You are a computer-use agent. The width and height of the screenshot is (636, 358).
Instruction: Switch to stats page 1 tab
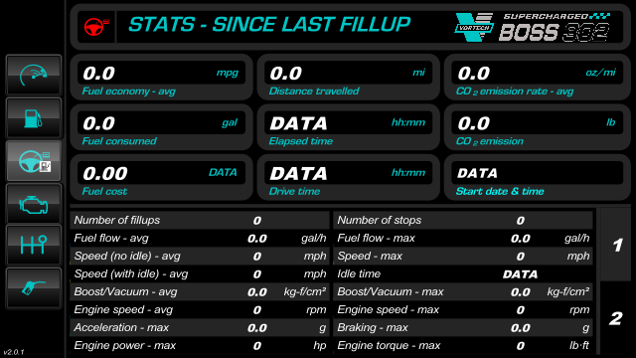click(615, 245)
